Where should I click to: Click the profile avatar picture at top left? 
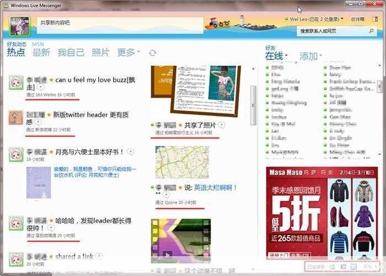(20, 25)
